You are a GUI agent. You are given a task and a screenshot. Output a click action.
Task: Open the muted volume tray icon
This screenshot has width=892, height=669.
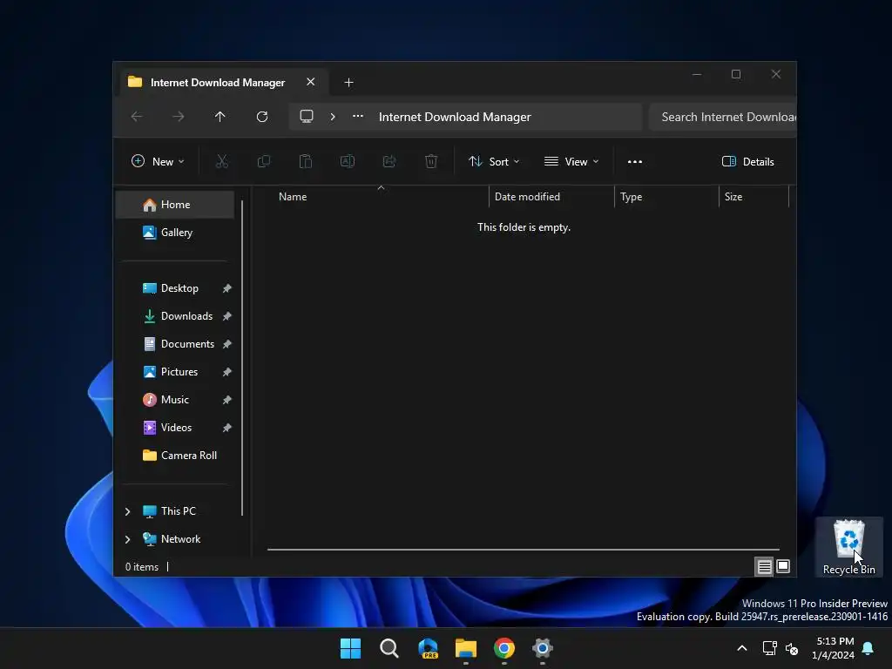coord(791,648)
